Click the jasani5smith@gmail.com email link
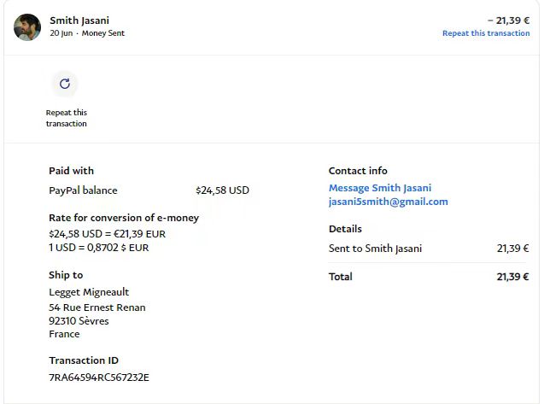Screen dimensions: 544x404 388,202
